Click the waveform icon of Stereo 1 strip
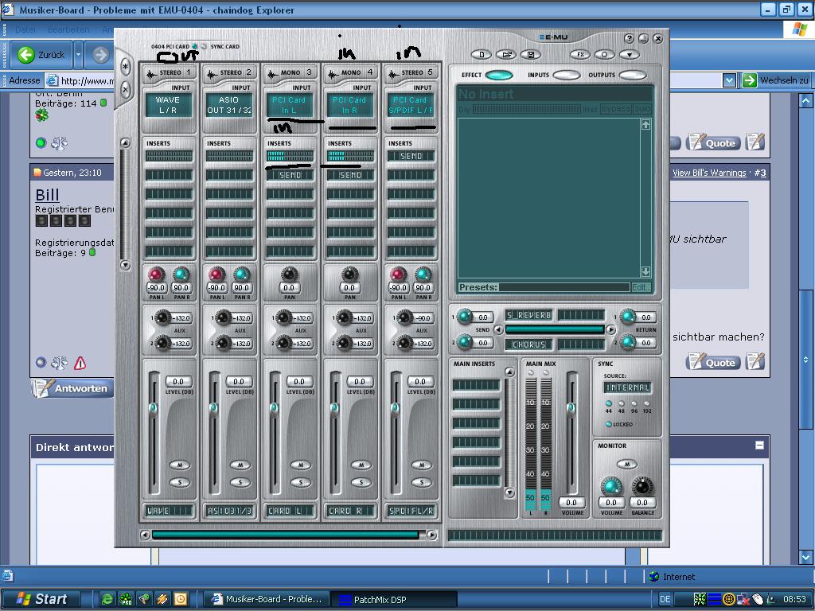The height and width of the screenshot is (611, 815). pos(151,74)
